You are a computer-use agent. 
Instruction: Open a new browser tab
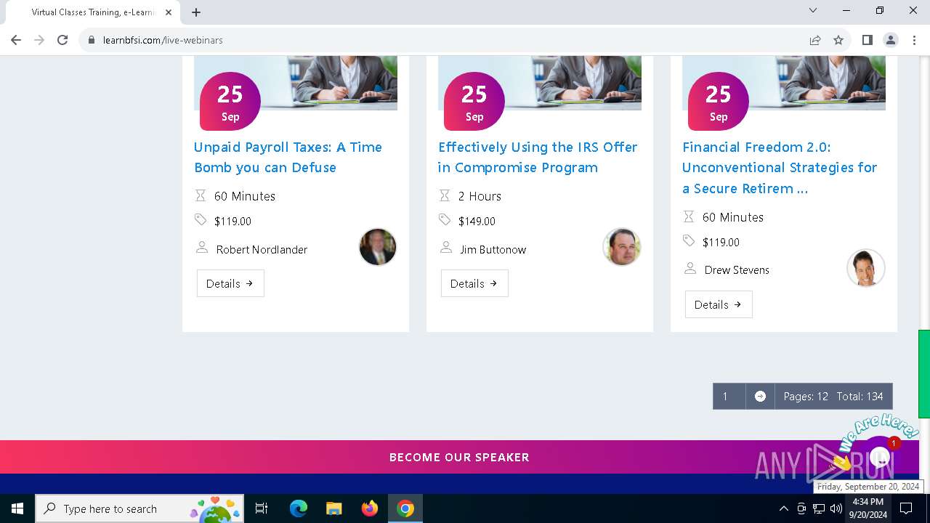[x=196, y=12]
